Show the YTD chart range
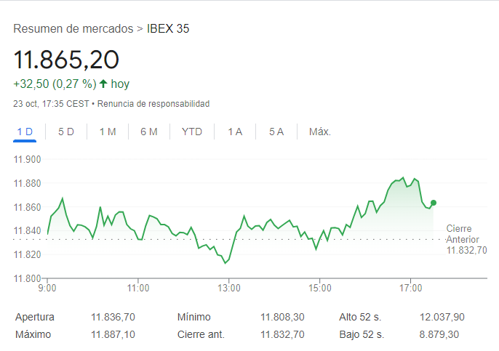The height and width of the screenshot is (351, 499). [192, 132]
